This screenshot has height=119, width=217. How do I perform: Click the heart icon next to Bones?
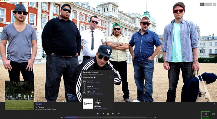pyautogui.click(x=44, y=104)
